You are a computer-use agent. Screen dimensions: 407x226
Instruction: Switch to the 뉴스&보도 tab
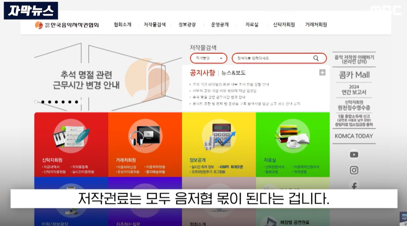click(233, 73)
